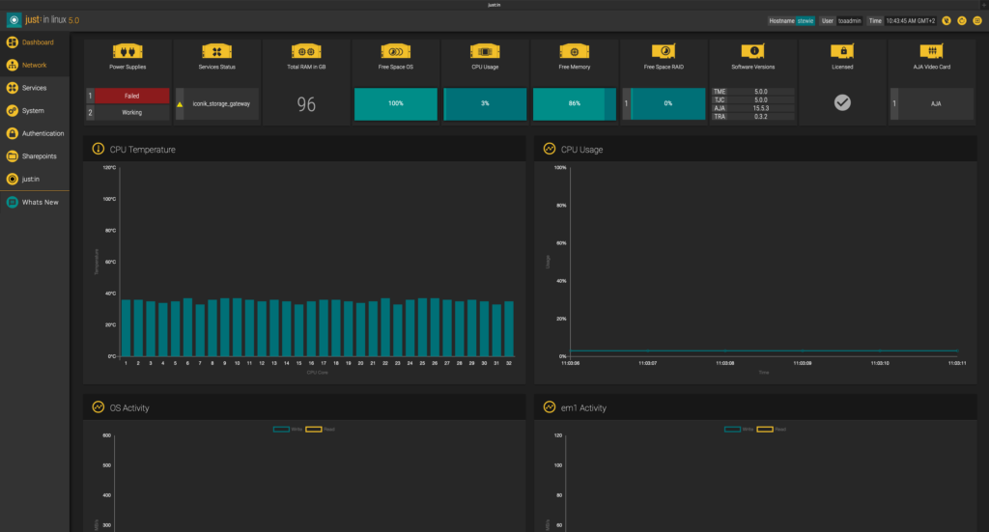This screenshot has width=989, height=532.
Task: Click the Free Space RAID 0% bar
Action: tap(668, 104)
